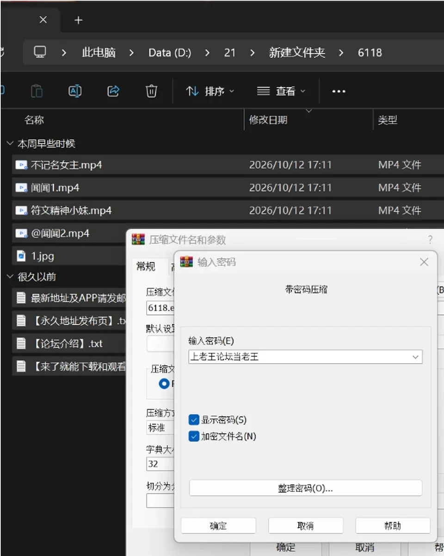Click the PC monitor icon in address bar
The width and height of the screenshot is (444, 556).
point(40,52)
